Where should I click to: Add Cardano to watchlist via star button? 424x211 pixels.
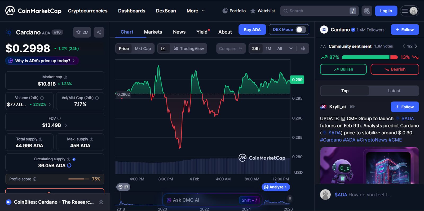tap(82, 32)
